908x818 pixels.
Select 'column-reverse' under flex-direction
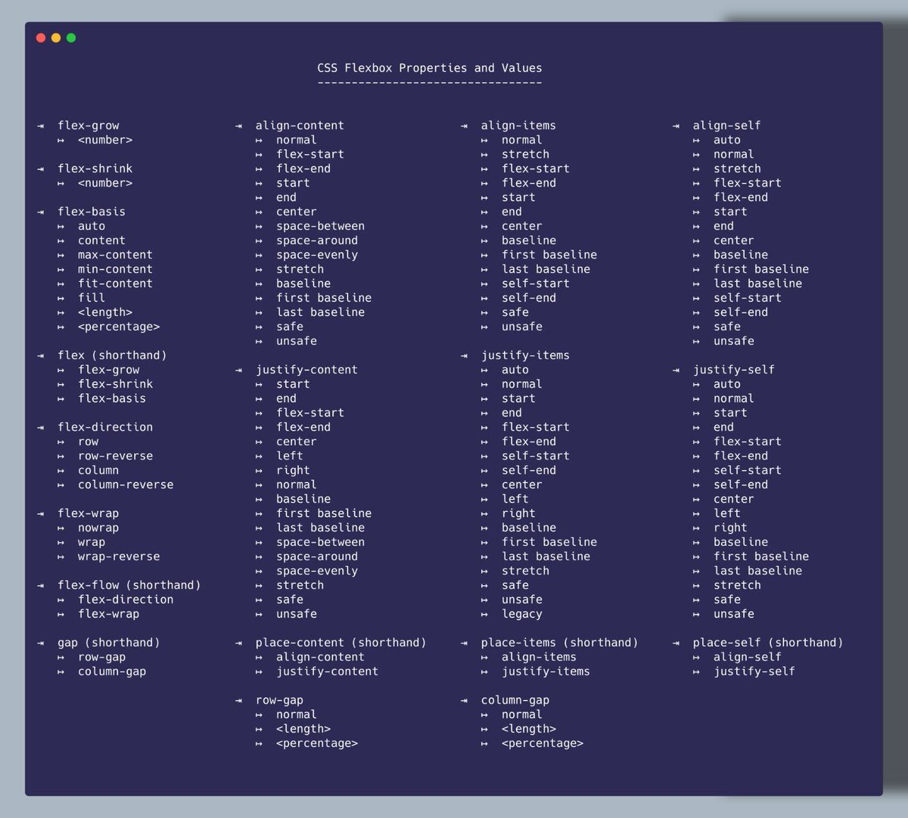[x=126, y=485]
